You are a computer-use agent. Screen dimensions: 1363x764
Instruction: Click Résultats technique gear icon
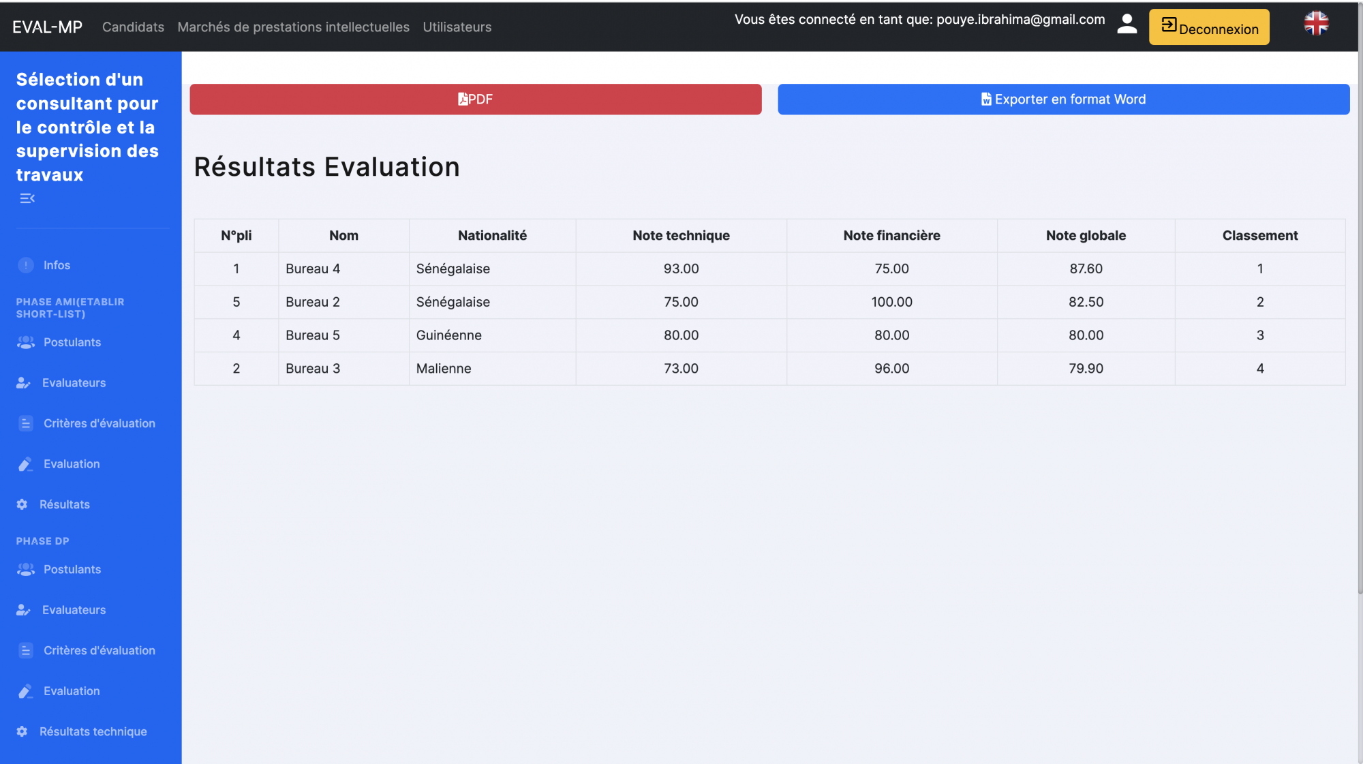coord(22,731)
